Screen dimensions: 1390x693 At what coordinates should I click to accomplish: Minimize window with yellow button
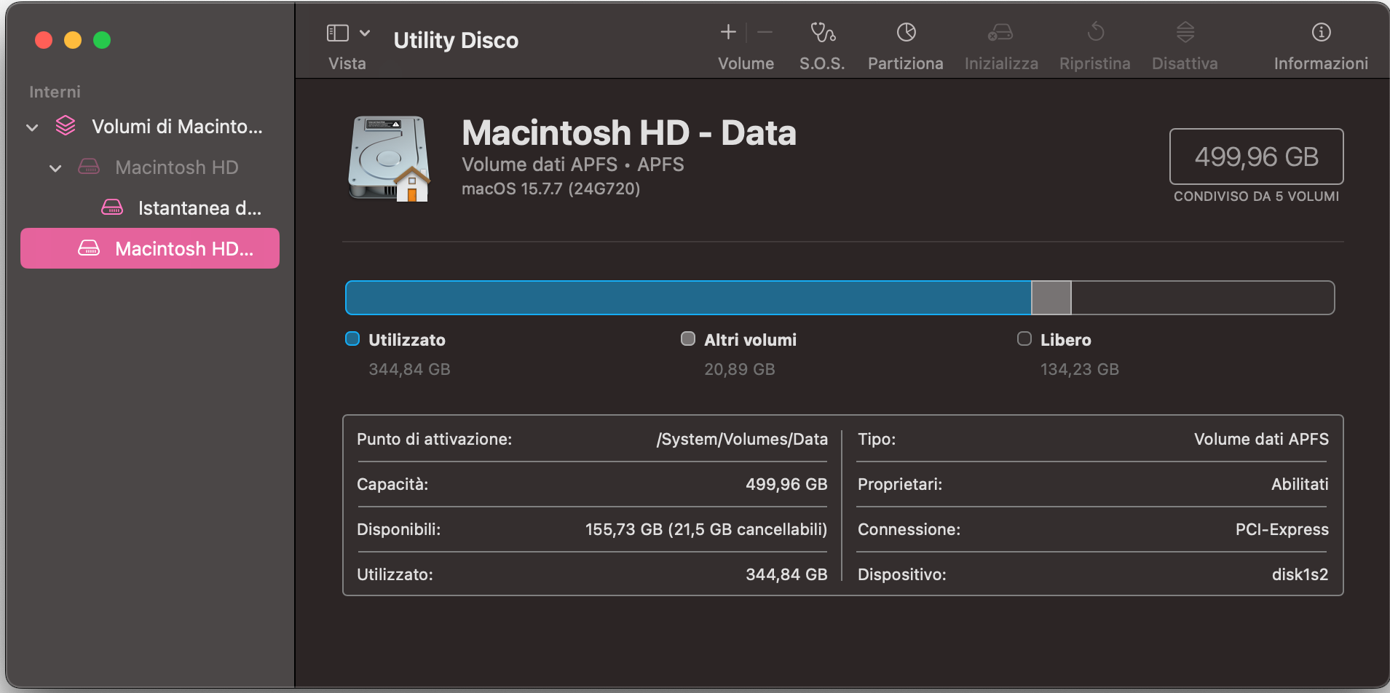pos(73,40)
